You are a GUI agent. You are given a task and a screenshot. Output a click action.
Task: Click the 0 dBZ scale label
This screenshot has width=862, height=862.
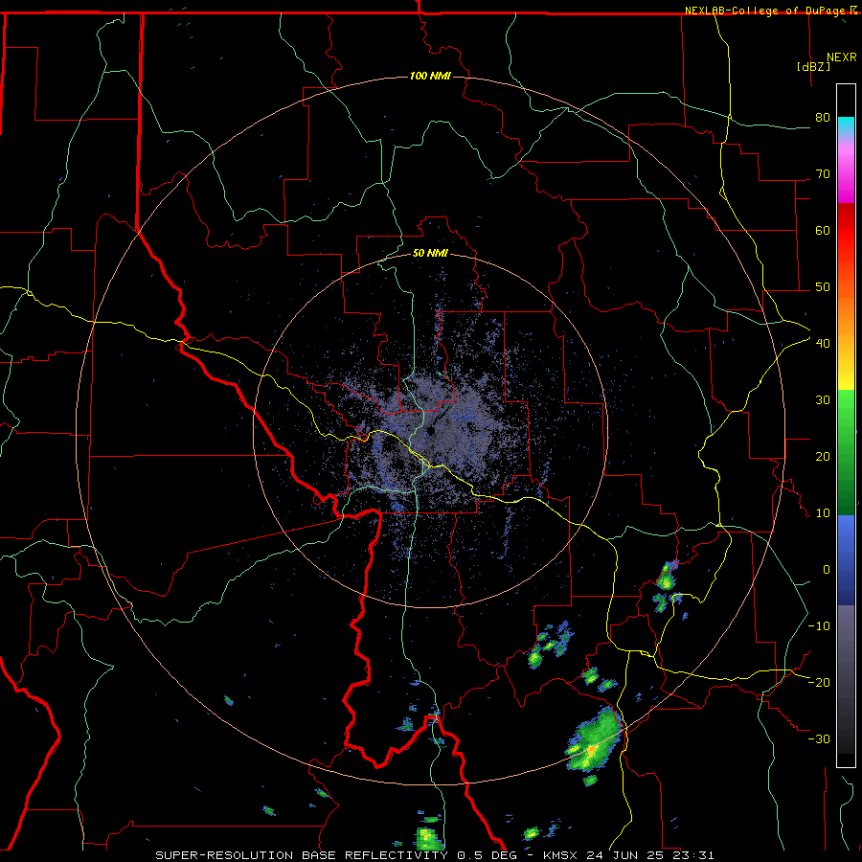tap(826, 570)
